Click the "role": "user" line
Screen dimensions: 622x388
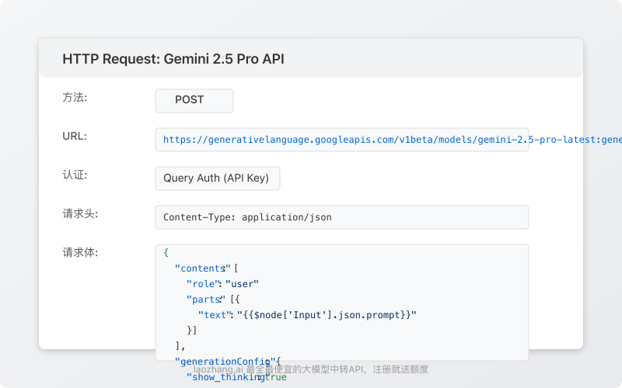click(x=222, y=284)
